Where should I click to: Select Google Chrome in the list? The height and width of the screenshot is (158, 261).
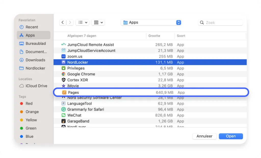click(150, 74)
